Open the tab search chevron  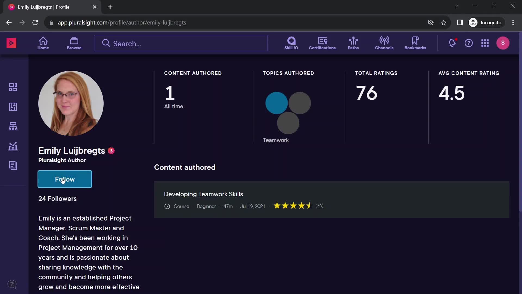click(456, 6)
